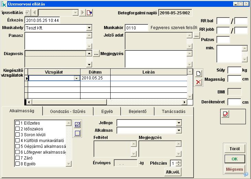This screenshot has width=251, height=179.
Task: Enable the '7 Záró' checkbox
Action: (x=17, y=158)
